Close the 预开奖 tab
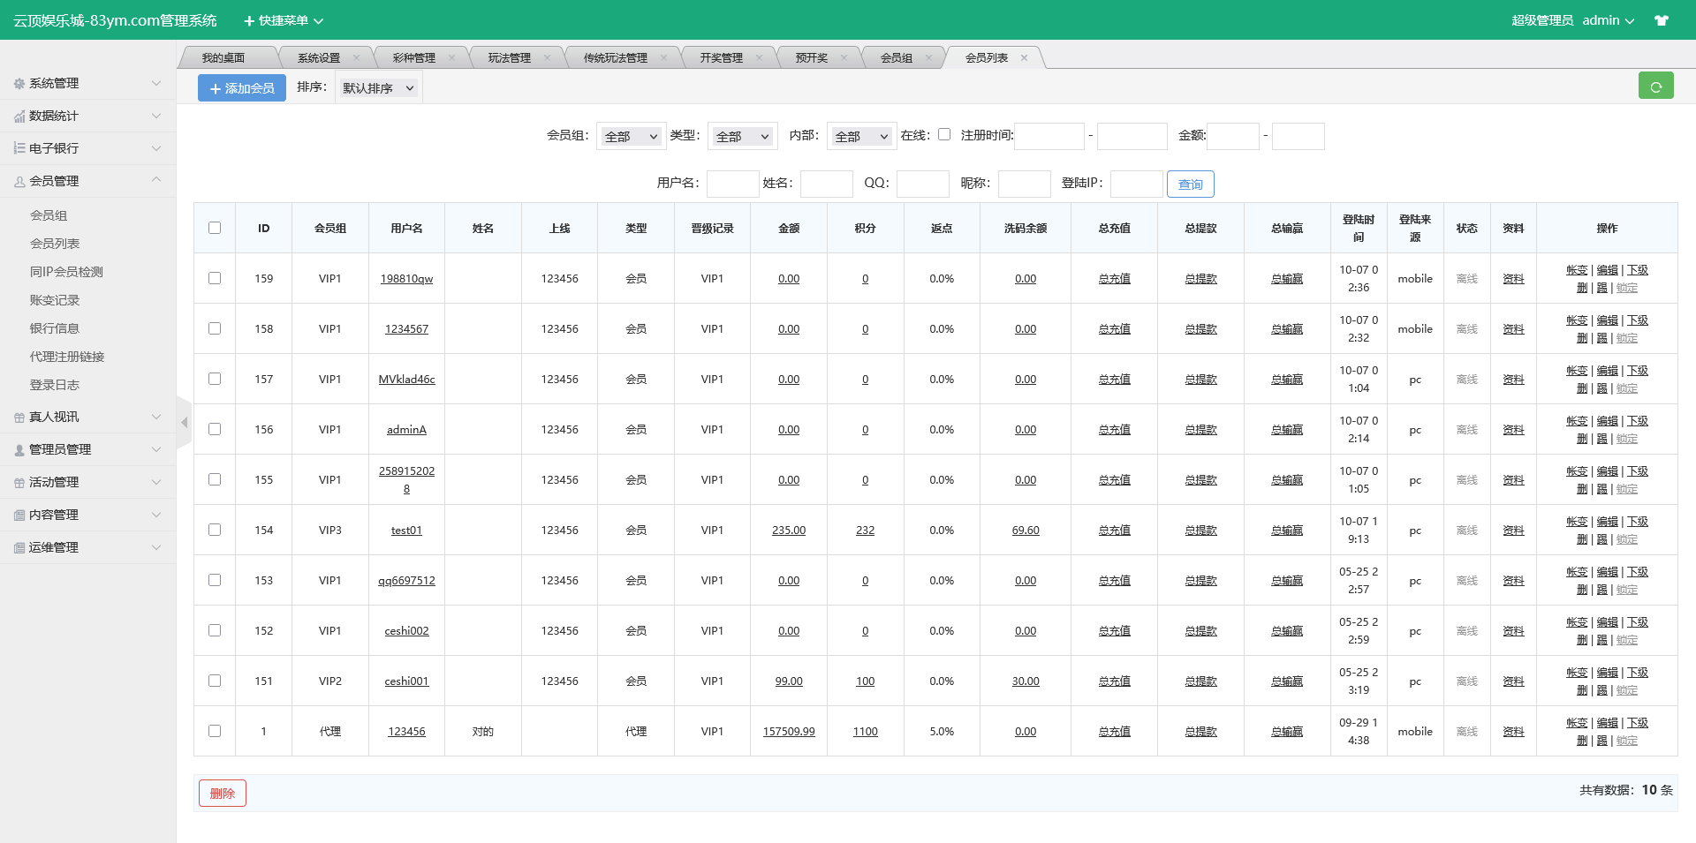Screen dimensions: 1696x843 point(844,57)
